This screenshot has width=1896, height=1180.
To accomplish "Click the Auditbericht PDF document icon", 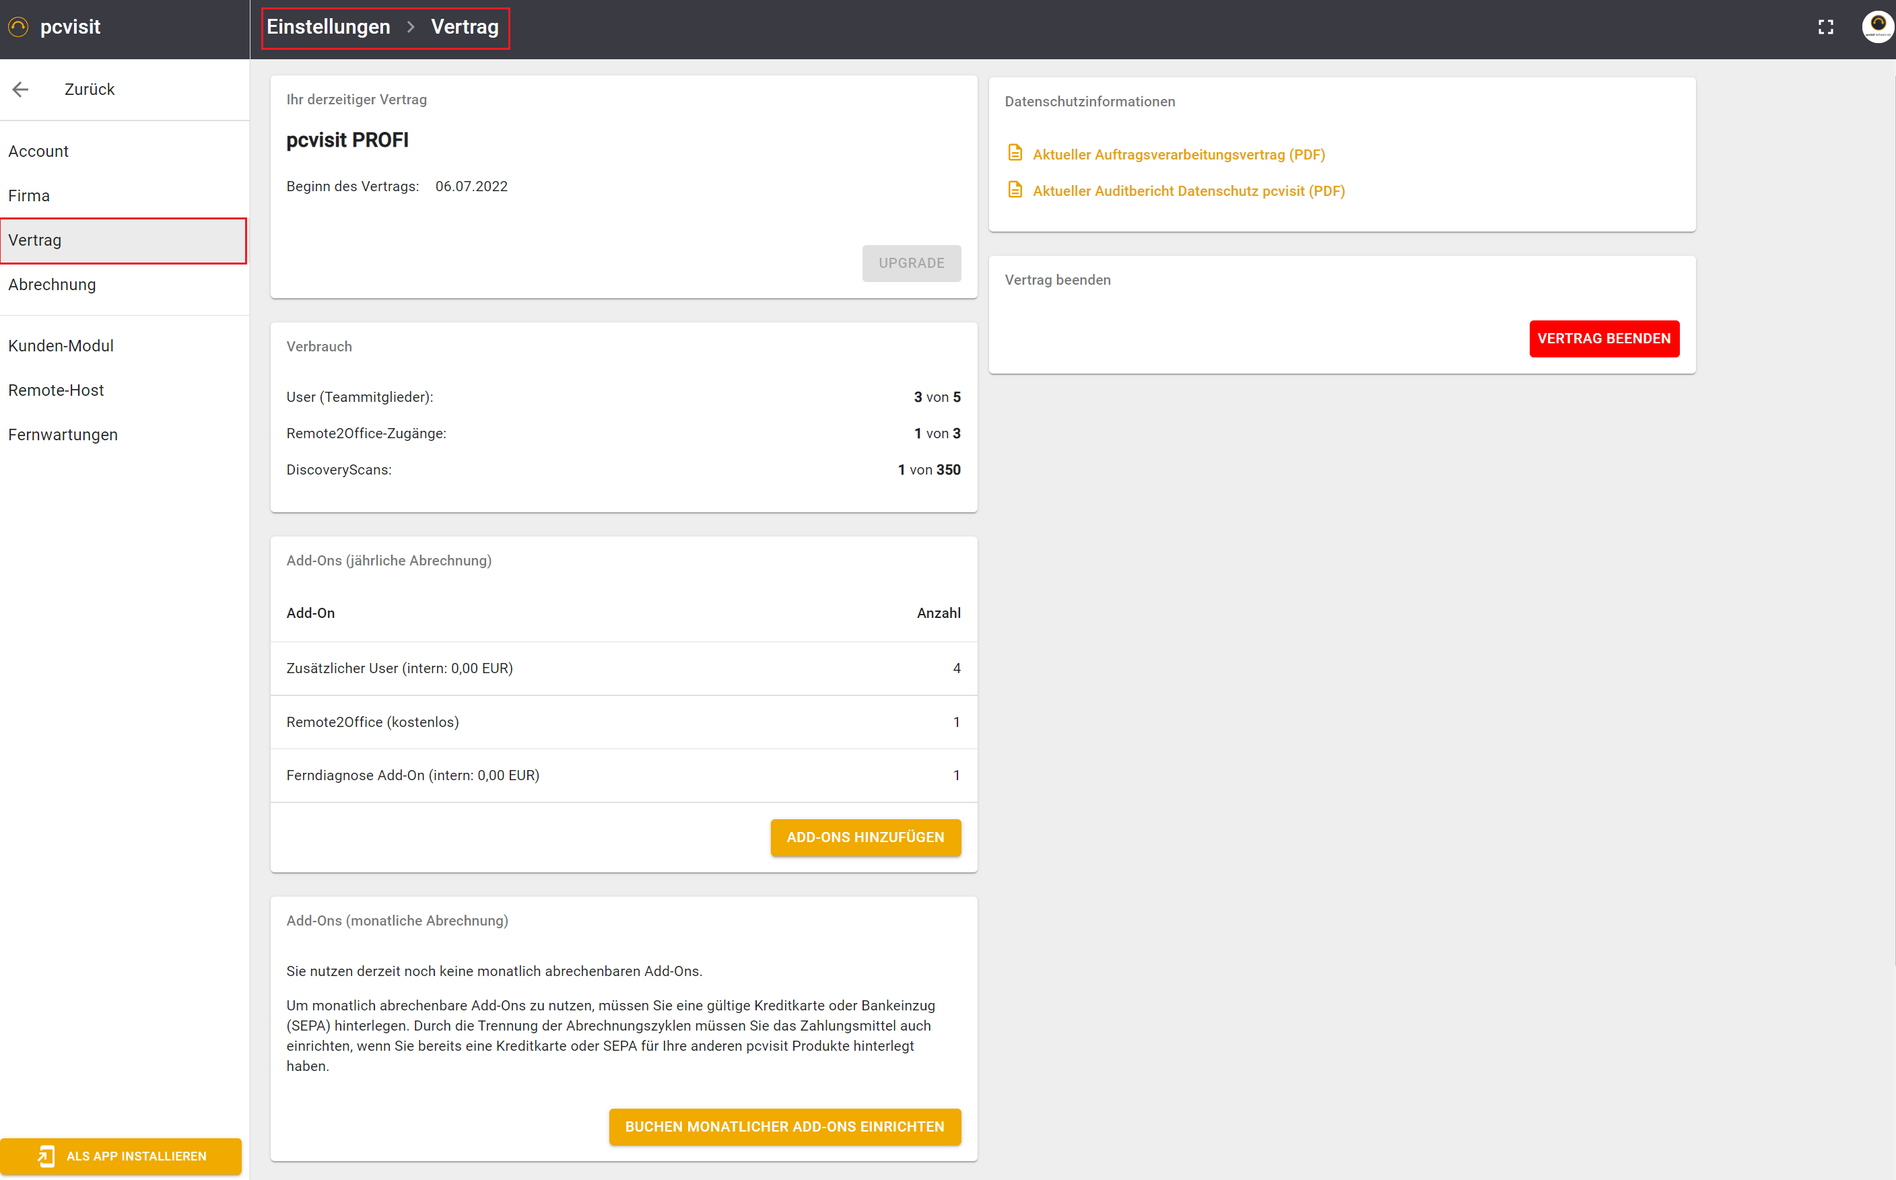I will (x=1015, y=190).
